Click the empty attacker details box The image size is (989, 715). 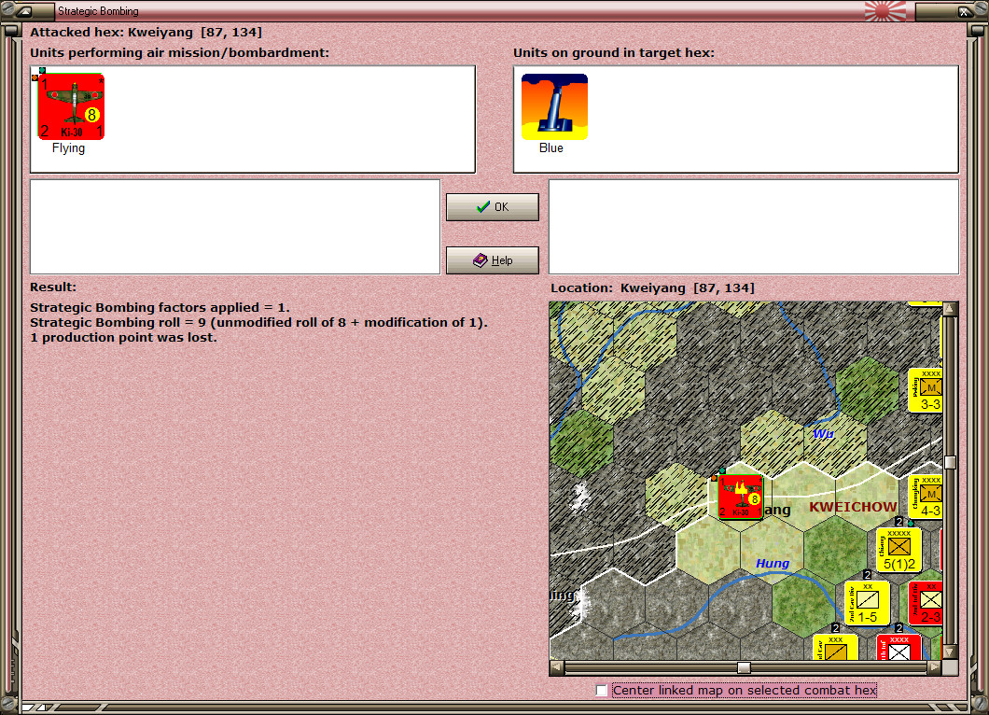pos(235,227)
